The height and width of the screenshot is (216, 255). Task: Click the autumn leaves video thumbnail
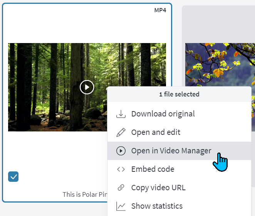[220, 65]
